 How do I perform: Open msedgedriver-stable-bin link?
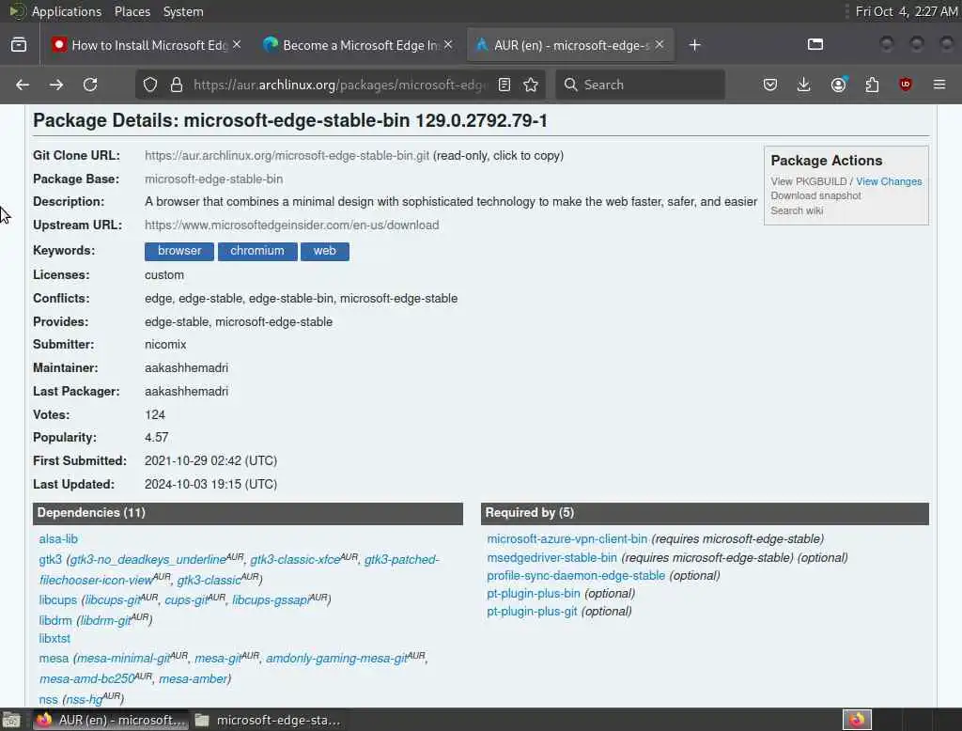[x=551, y=558]
